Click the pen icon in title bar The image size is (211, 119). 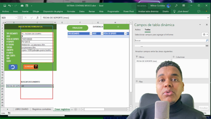pyautogui.click(x=176, y=6)
